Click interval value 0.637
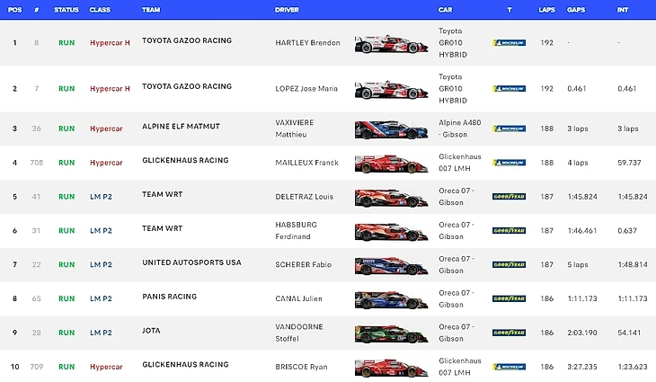 tap(627, 230)
